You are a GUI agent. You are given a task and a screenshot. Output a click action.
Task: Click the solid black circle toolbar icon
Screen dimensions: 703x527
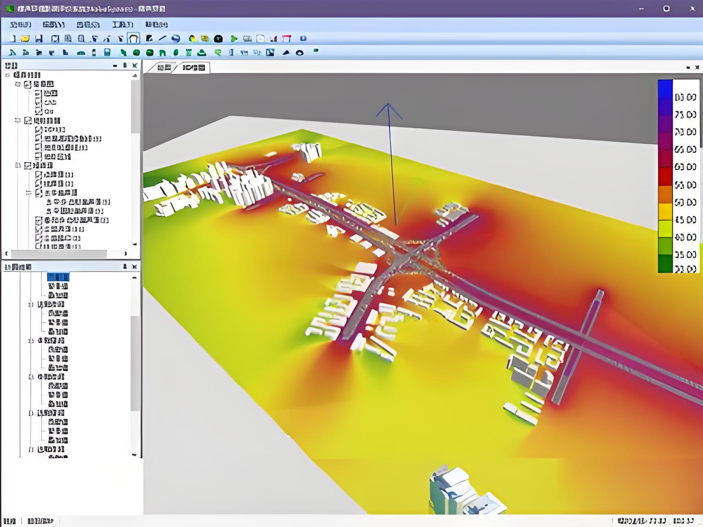pyautogui.click(x=218, y=39)
